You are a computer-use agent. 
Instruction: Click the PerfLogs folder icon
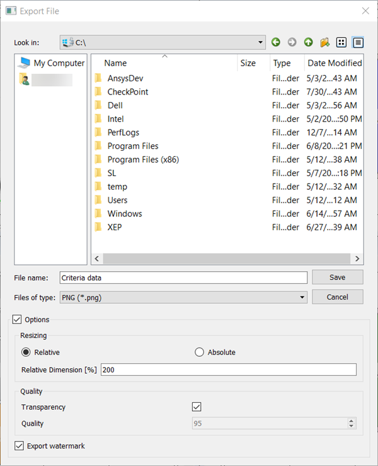pyautogui.click(x=98, y=132)
